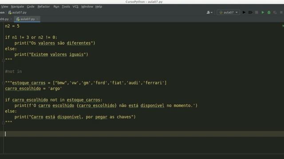Open the Help menu
Image resolution: width=284 pixels, height=159 pixels.
pos(99,7)
